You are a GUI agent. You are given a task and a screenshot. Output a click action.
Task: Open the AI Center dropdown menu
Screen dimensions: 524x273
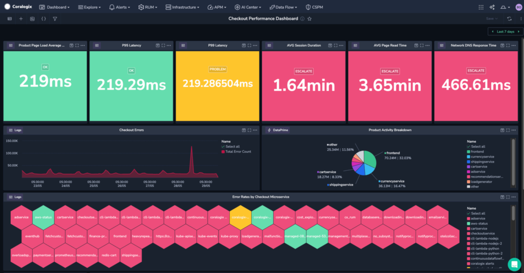(x=248, y=7)
